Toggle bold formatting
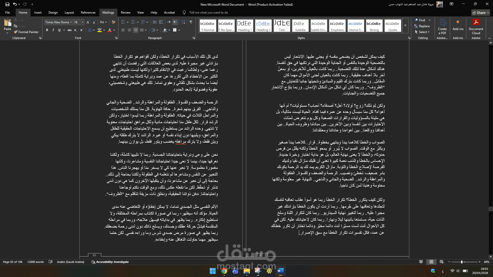 click(x=47, y=30)
